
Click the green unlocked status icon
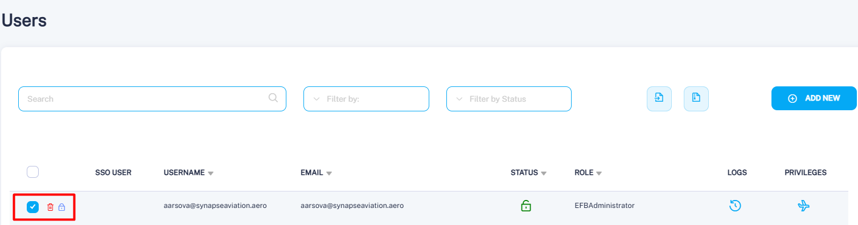coord(526,206)
